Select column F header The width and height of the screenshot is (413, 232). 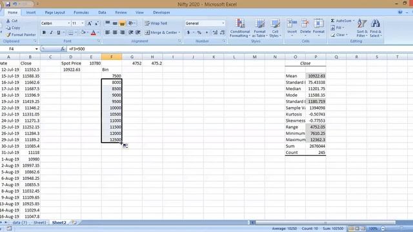(112, 57)
